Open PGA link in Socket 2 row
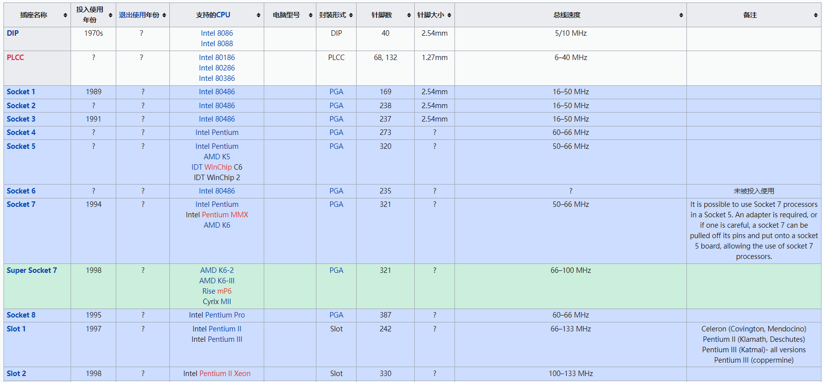The height and width of the screenshot is (382, 823). click(336, 106)
